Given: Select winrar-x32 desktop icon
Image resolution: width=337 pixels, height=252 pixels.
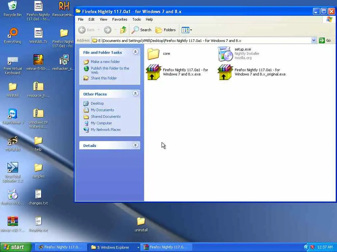Looking at the screenshot, I should point(13,224).
